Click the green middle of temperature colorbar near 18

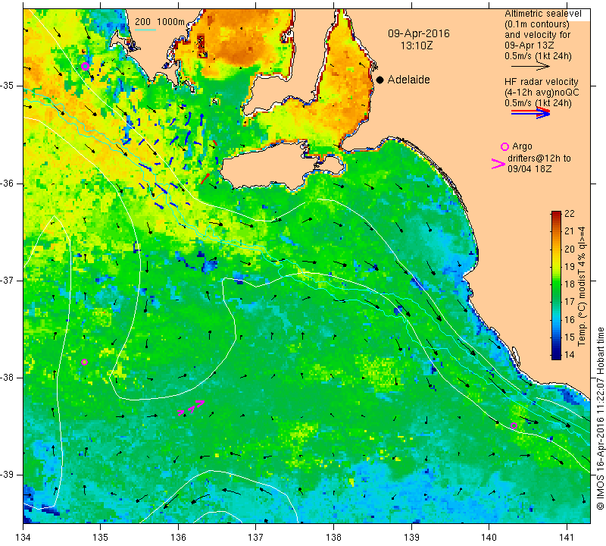point(556,284)
